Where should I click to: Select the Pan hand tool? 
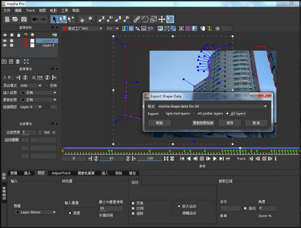(x=81, y=19)
